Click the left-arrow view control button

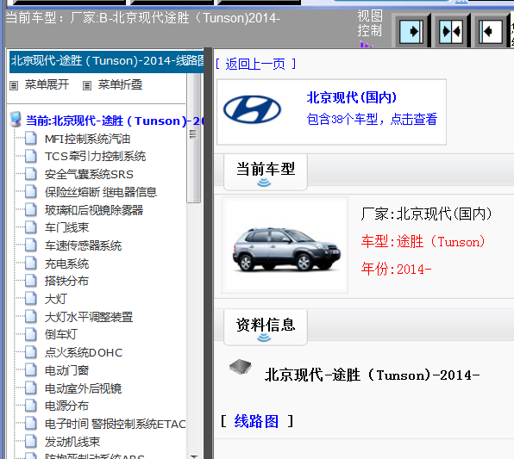click(x=491, y=32)
